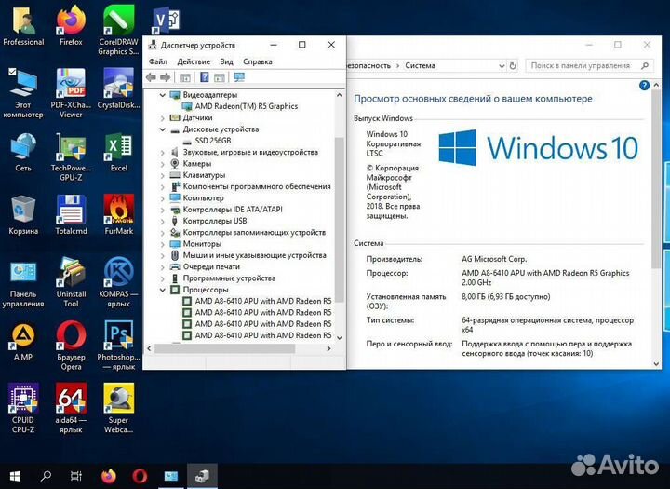Open TechPowerUp GPU-Z desktop icon
670x489 pixels.
tap(71, 156)
